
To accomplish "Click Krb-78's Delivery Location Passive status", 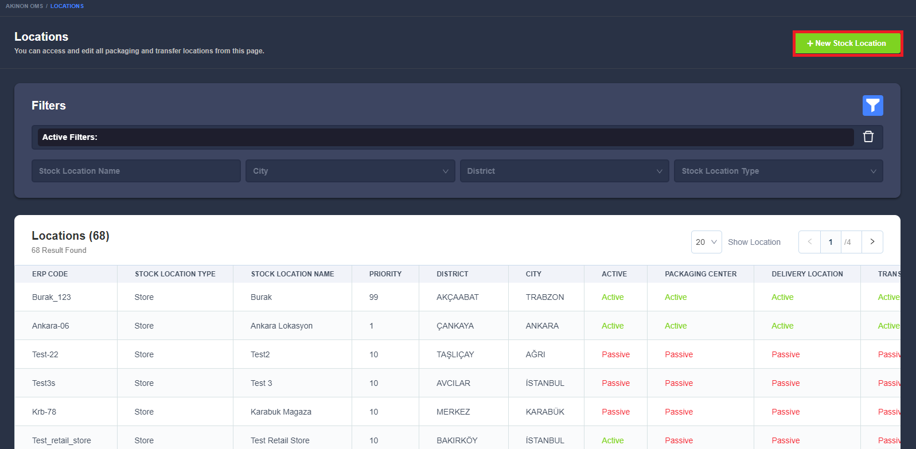I will (x=785, y=412).
